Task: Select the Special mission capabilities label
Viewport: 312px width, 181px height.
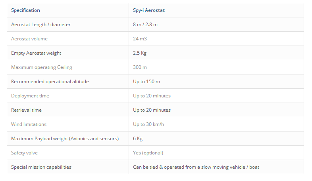Action: (x=41, y=167)
